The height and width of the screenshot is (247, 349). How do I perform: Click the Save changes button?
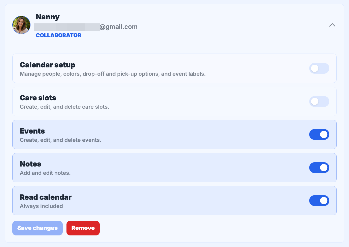pyautogui.click(x=38, y=228)
